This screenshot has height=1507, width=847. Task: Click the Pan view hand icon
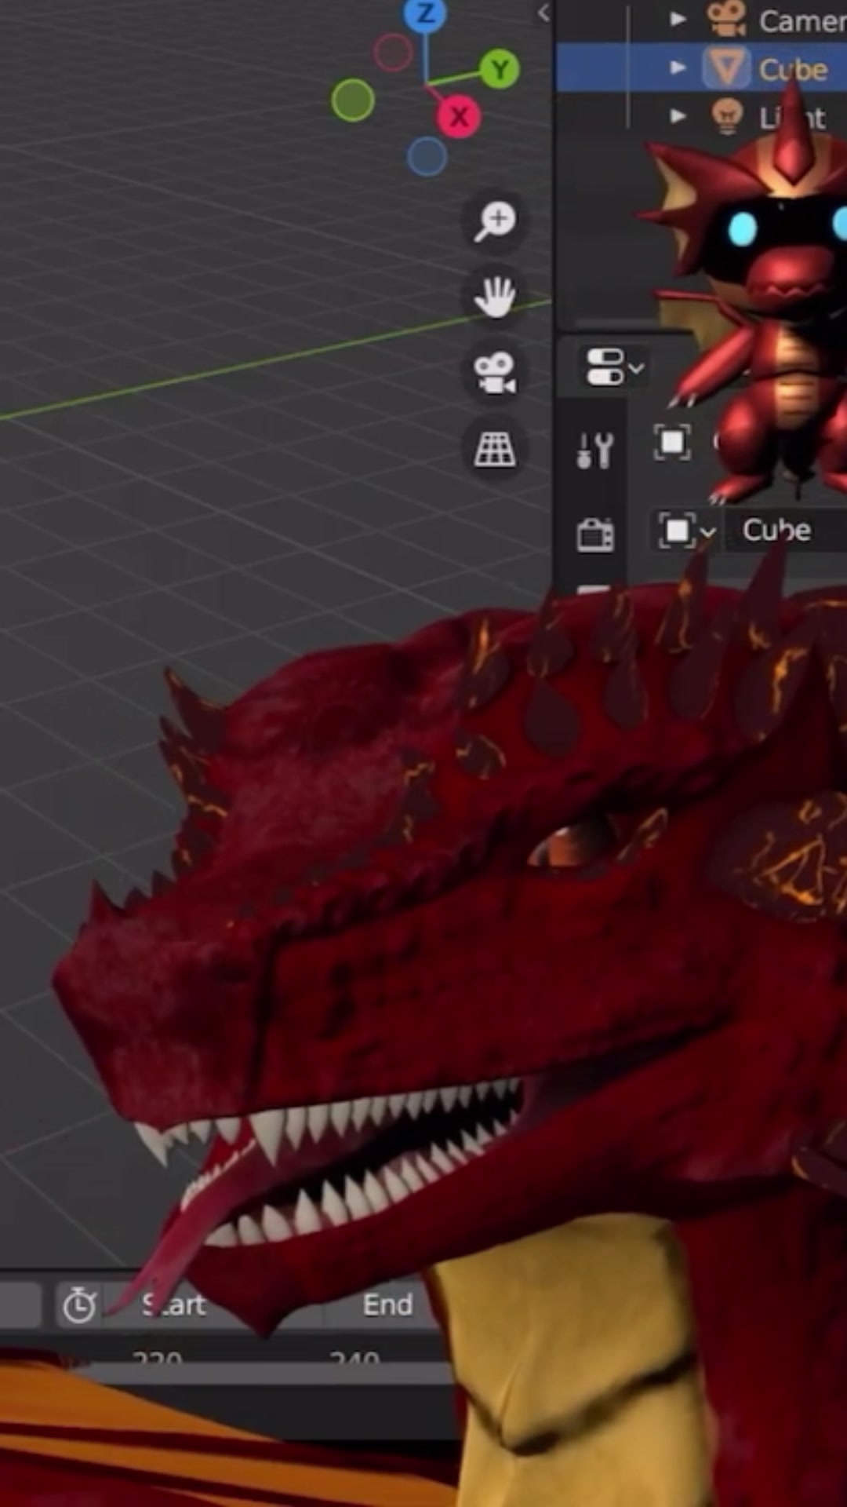click(496, 297)
